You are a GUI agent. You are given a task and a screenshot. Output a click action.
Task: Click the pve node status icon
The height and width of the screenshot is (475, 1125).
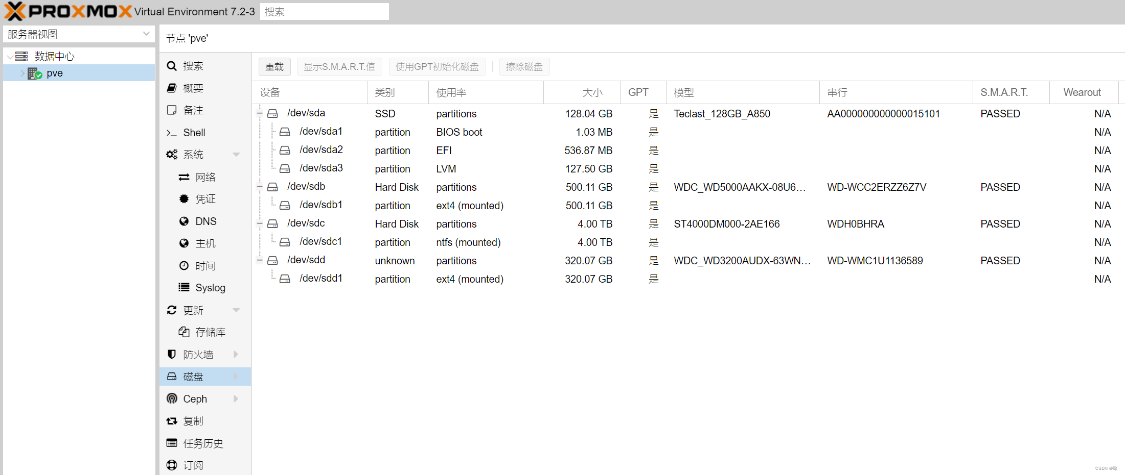35,73
